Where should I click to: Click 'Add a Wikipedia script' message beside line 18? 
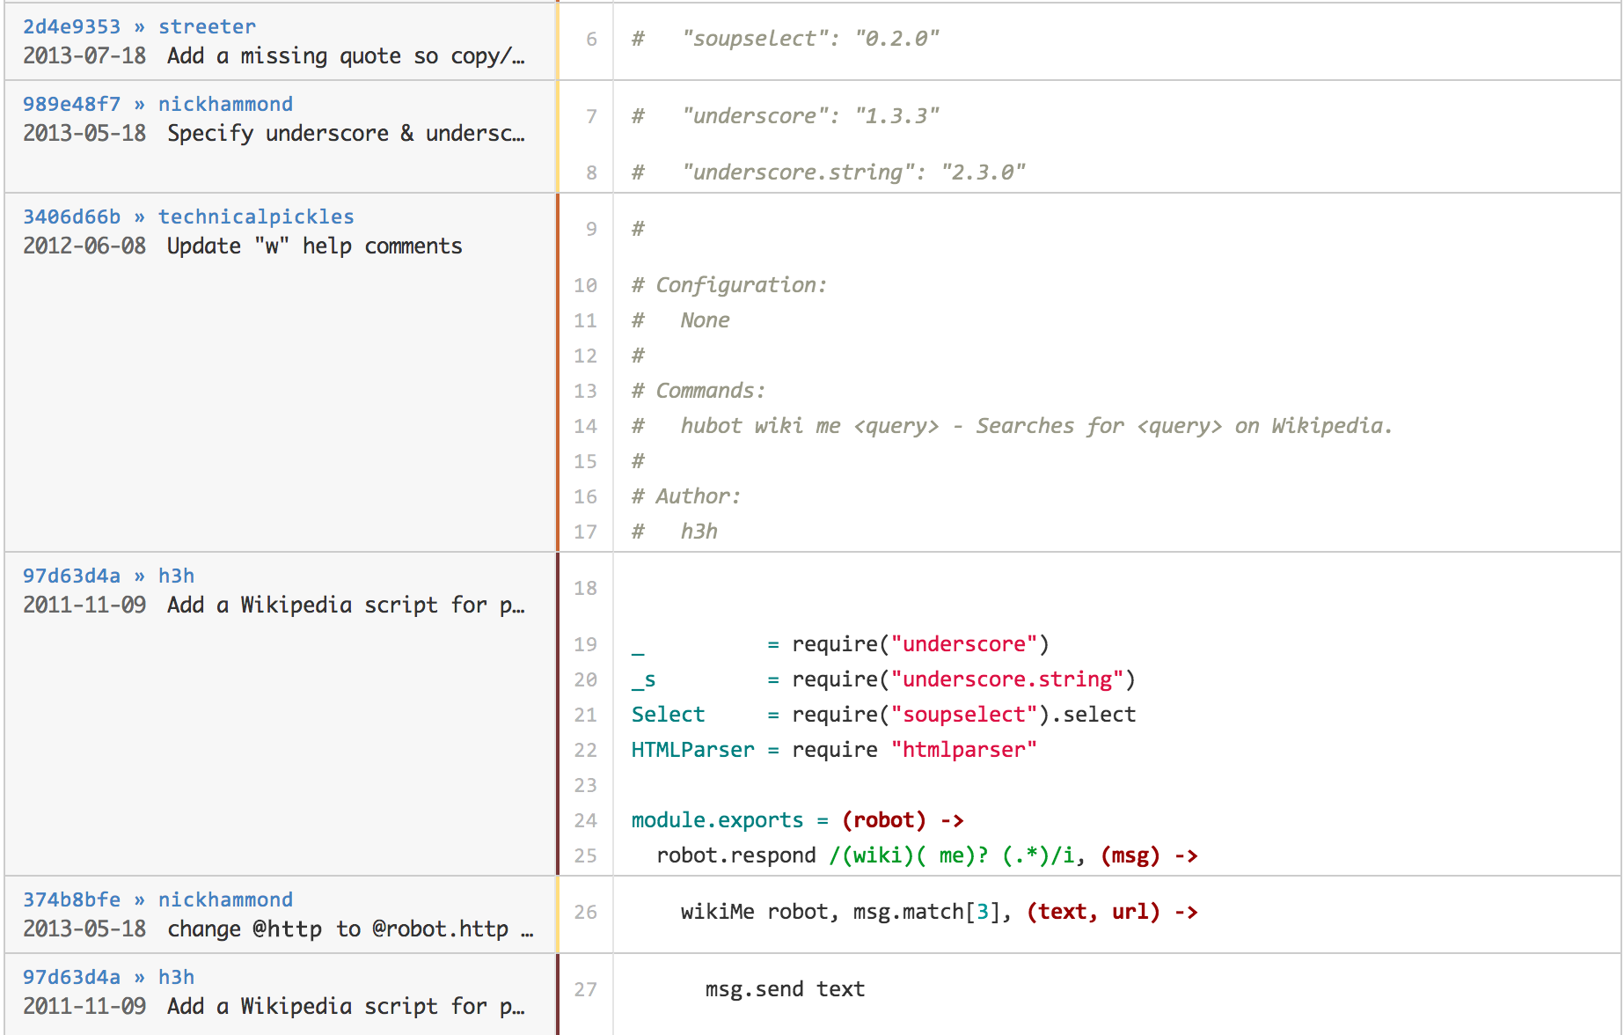346,605
